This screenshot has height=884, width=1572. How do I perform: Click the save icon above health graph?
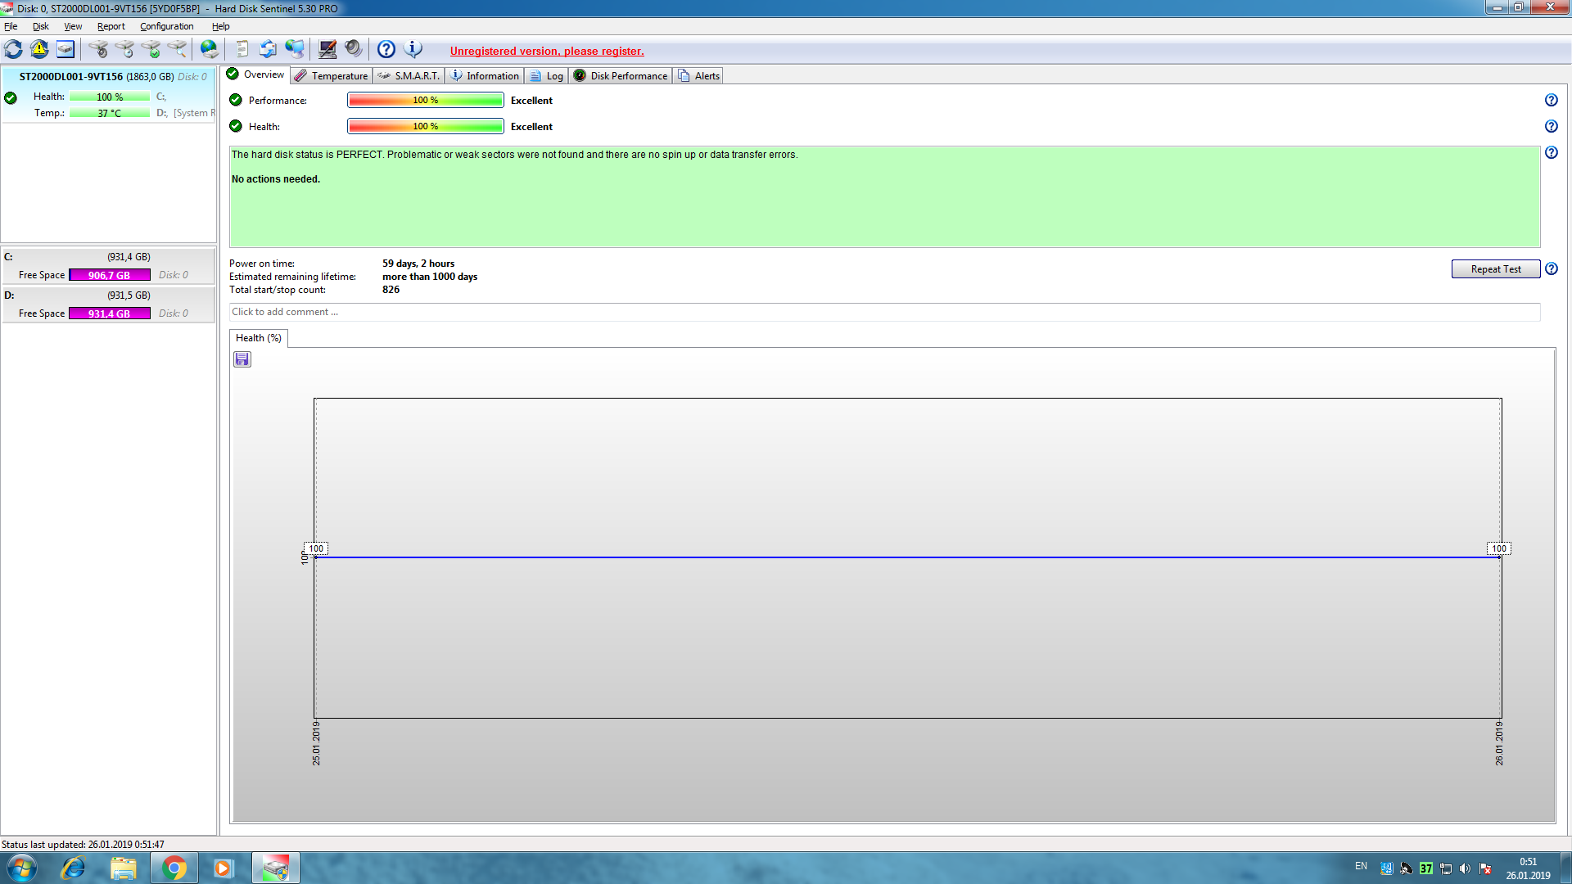click(x=242, y=359)
